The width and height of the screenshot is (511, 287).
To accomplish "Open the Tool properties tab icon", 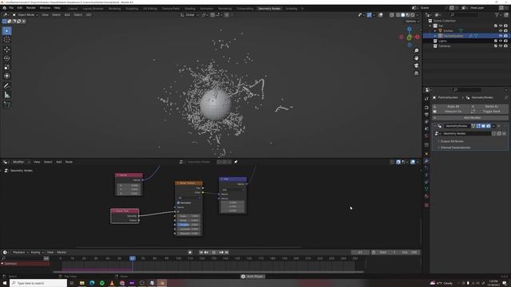I will point(426,99).
